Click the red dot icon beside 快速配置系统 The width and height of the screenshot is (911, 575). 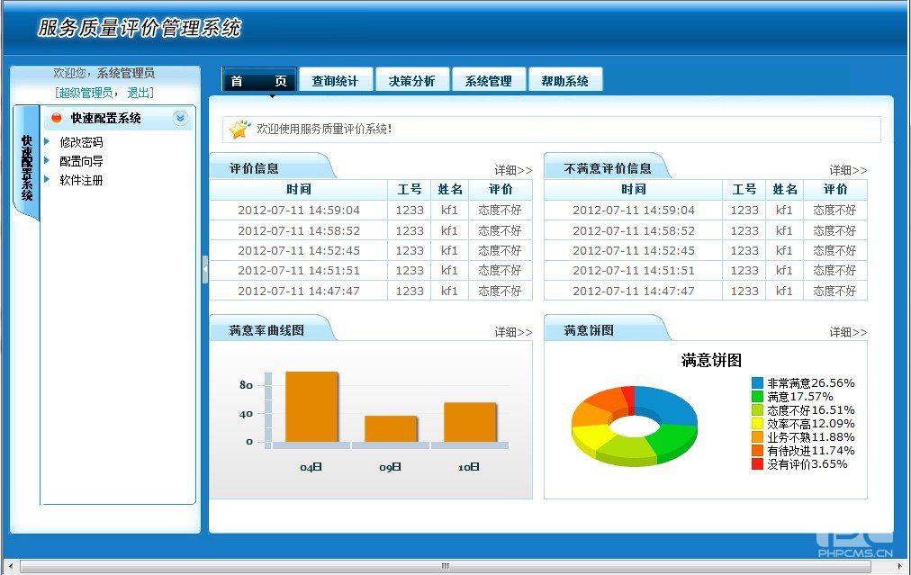click(57, 118)
